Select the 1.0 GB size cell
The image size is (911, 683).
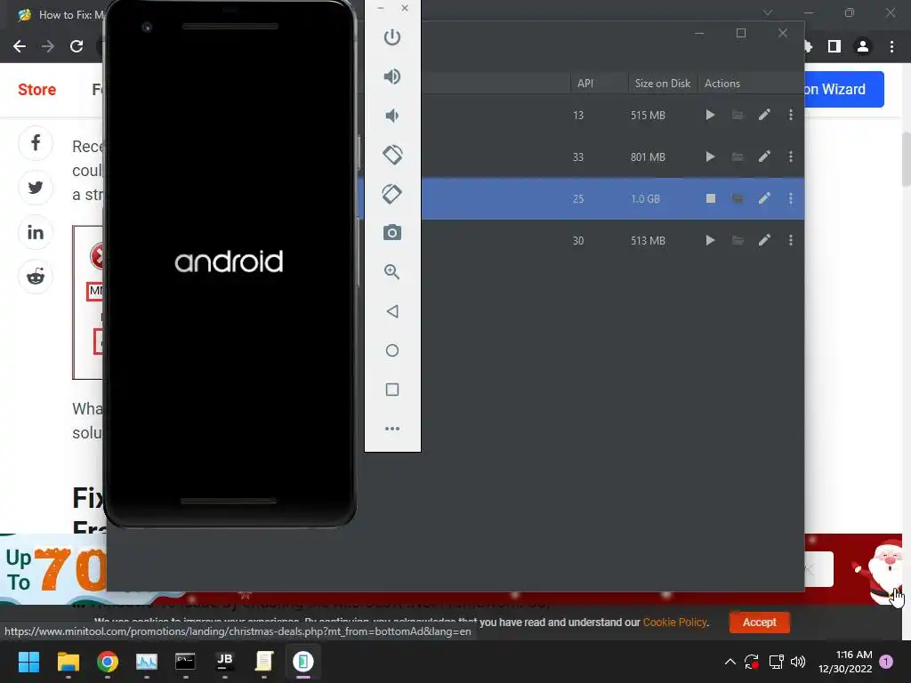[646, 198]
